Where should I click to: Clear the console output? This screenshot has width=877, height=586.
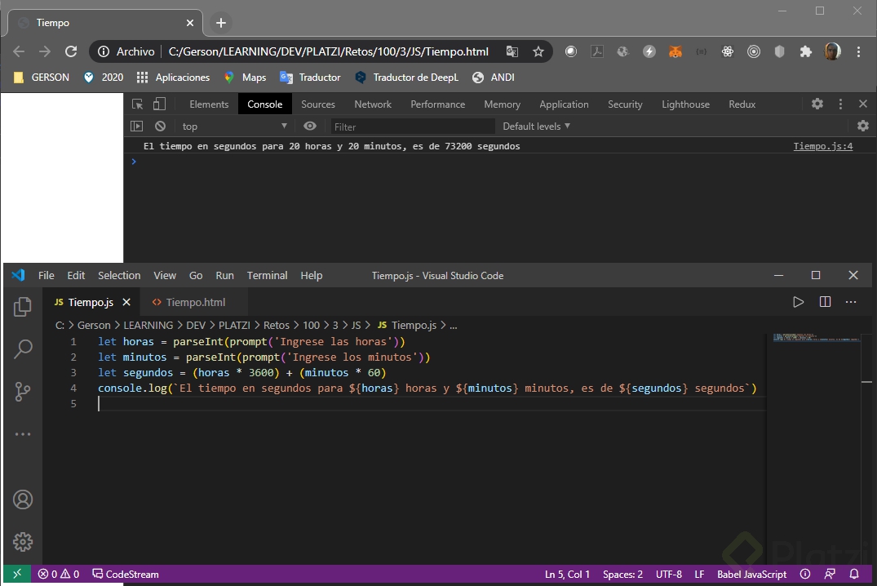coord(161,127)
